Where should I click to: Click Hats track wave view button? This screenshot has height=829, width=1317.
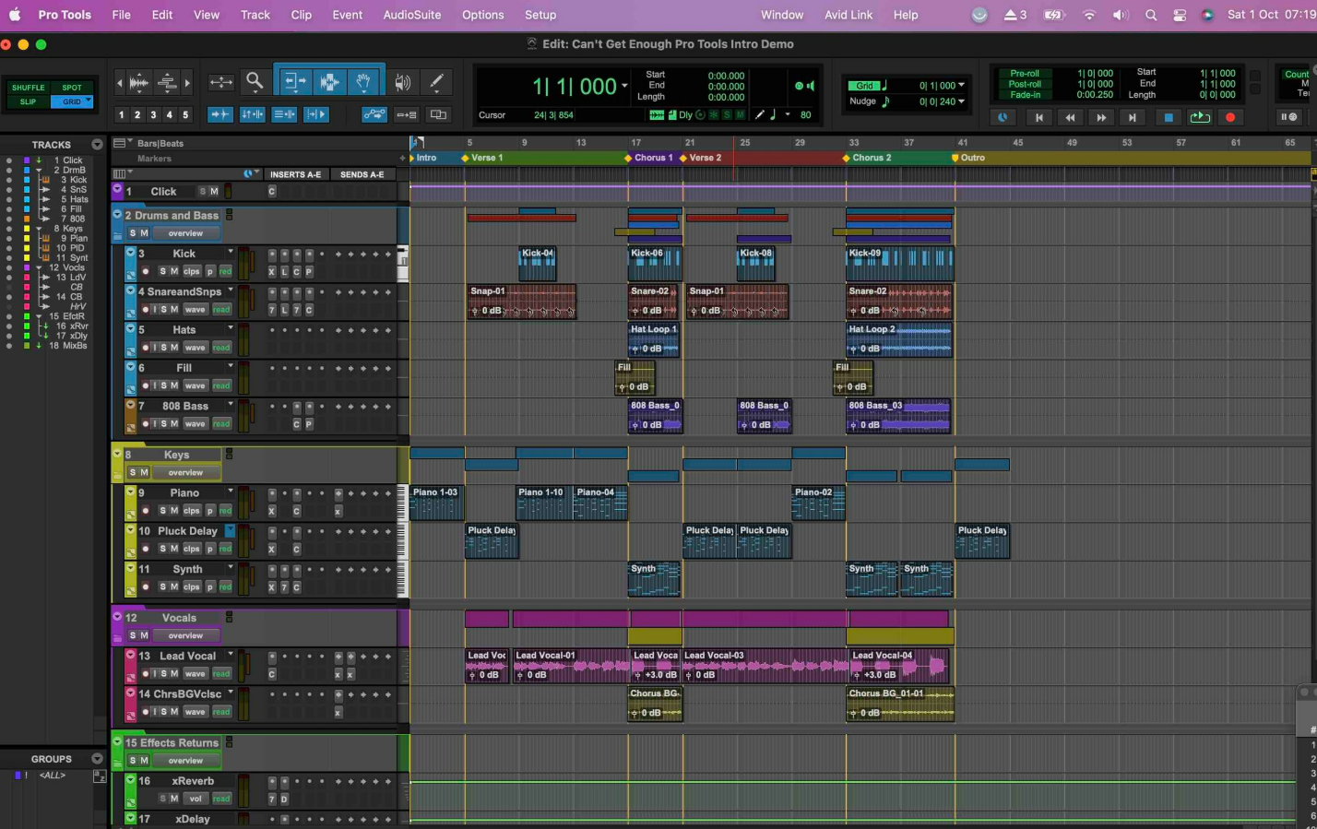coord(195,348)
